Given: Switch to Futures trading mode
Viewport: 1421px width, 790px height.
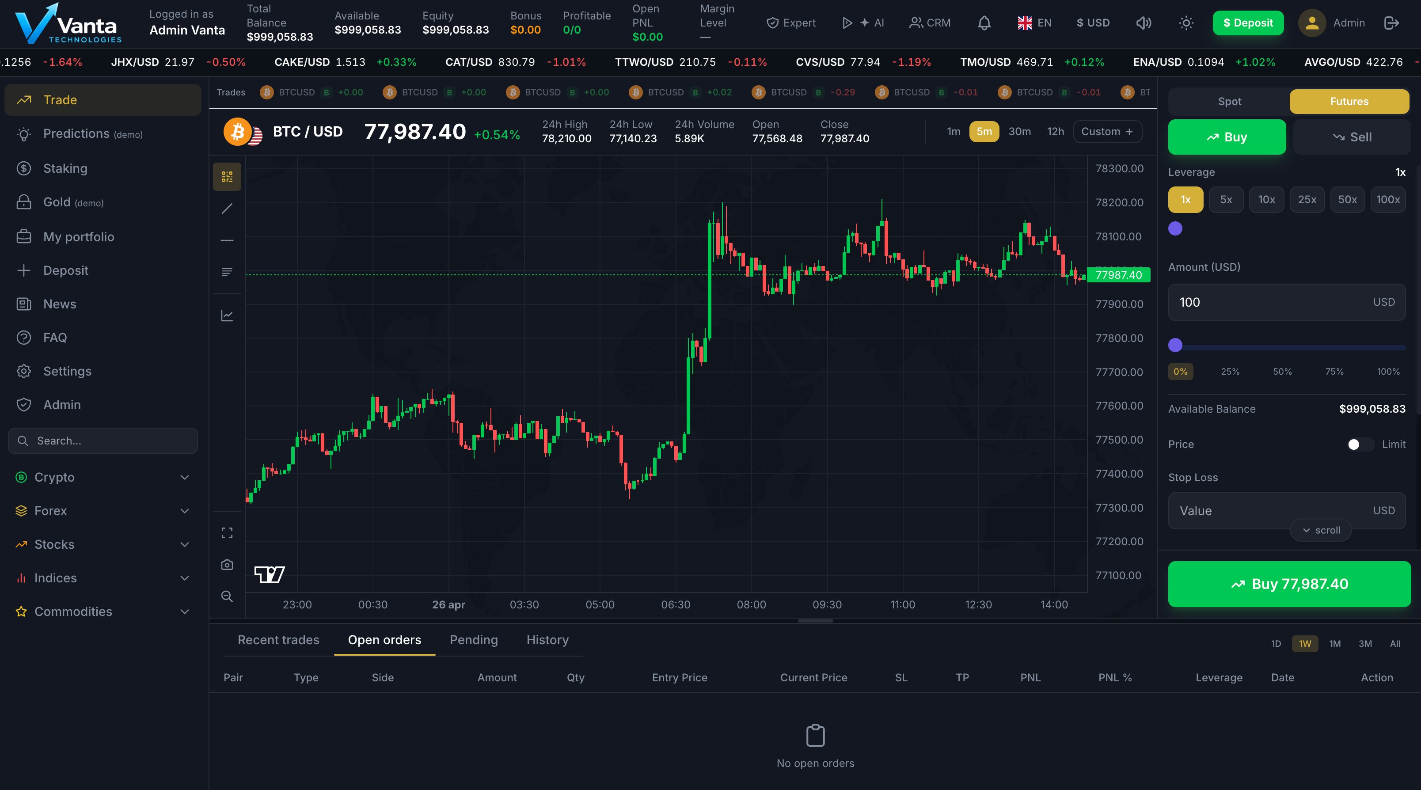Looking at the screenshot, I should pos(1349,102).
